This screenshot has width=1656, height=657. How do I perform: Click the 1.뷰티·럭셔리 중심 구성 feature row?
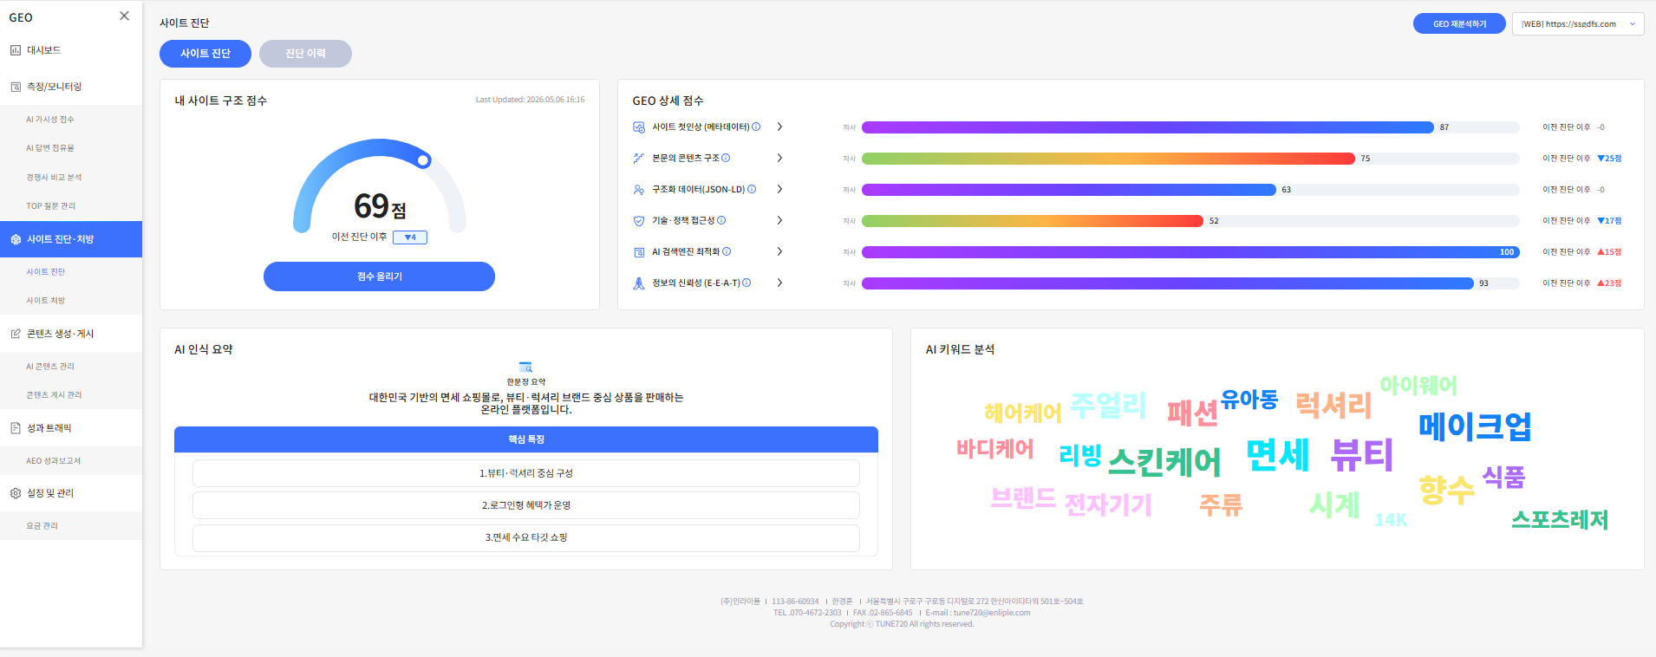pos(526,473)
